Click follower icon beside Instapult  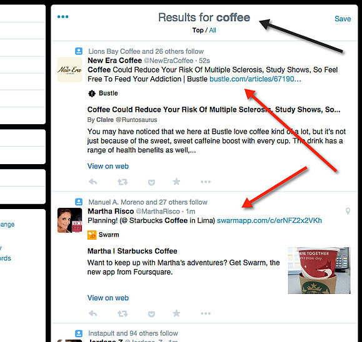point(79,333)
